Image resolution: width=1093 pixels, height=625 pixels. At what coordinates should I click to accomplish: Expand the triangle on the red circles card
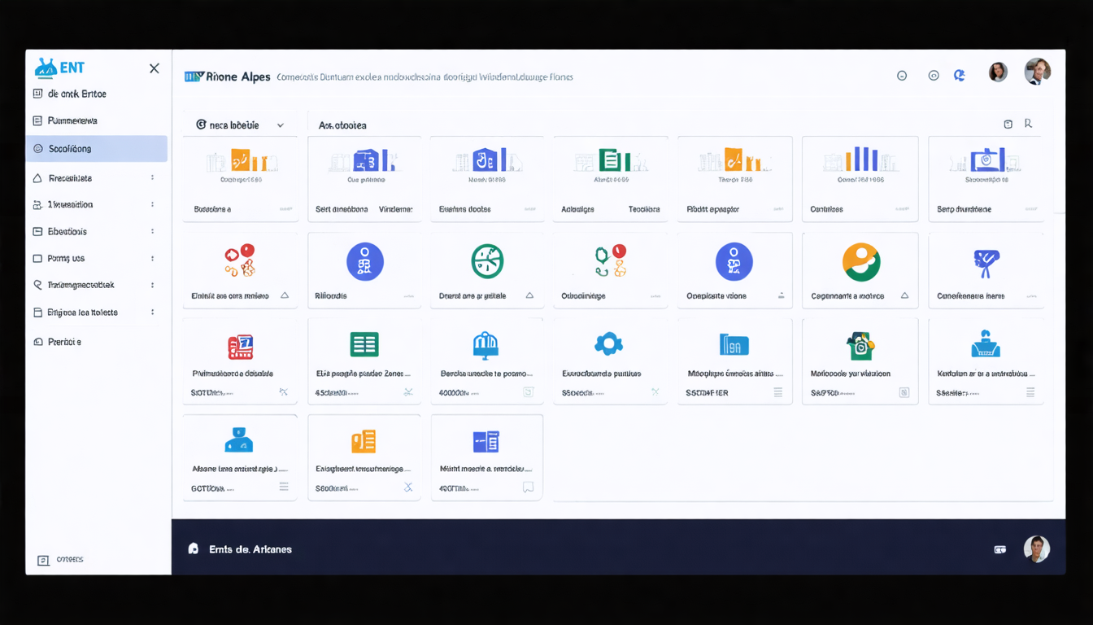tap(285, 295)
